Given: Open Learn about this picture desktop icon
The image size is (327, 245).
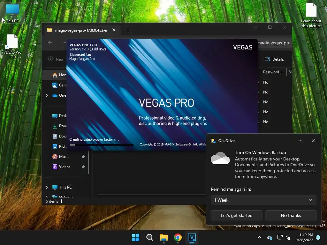Looking at the screenshot, I should tap(311, 15).
